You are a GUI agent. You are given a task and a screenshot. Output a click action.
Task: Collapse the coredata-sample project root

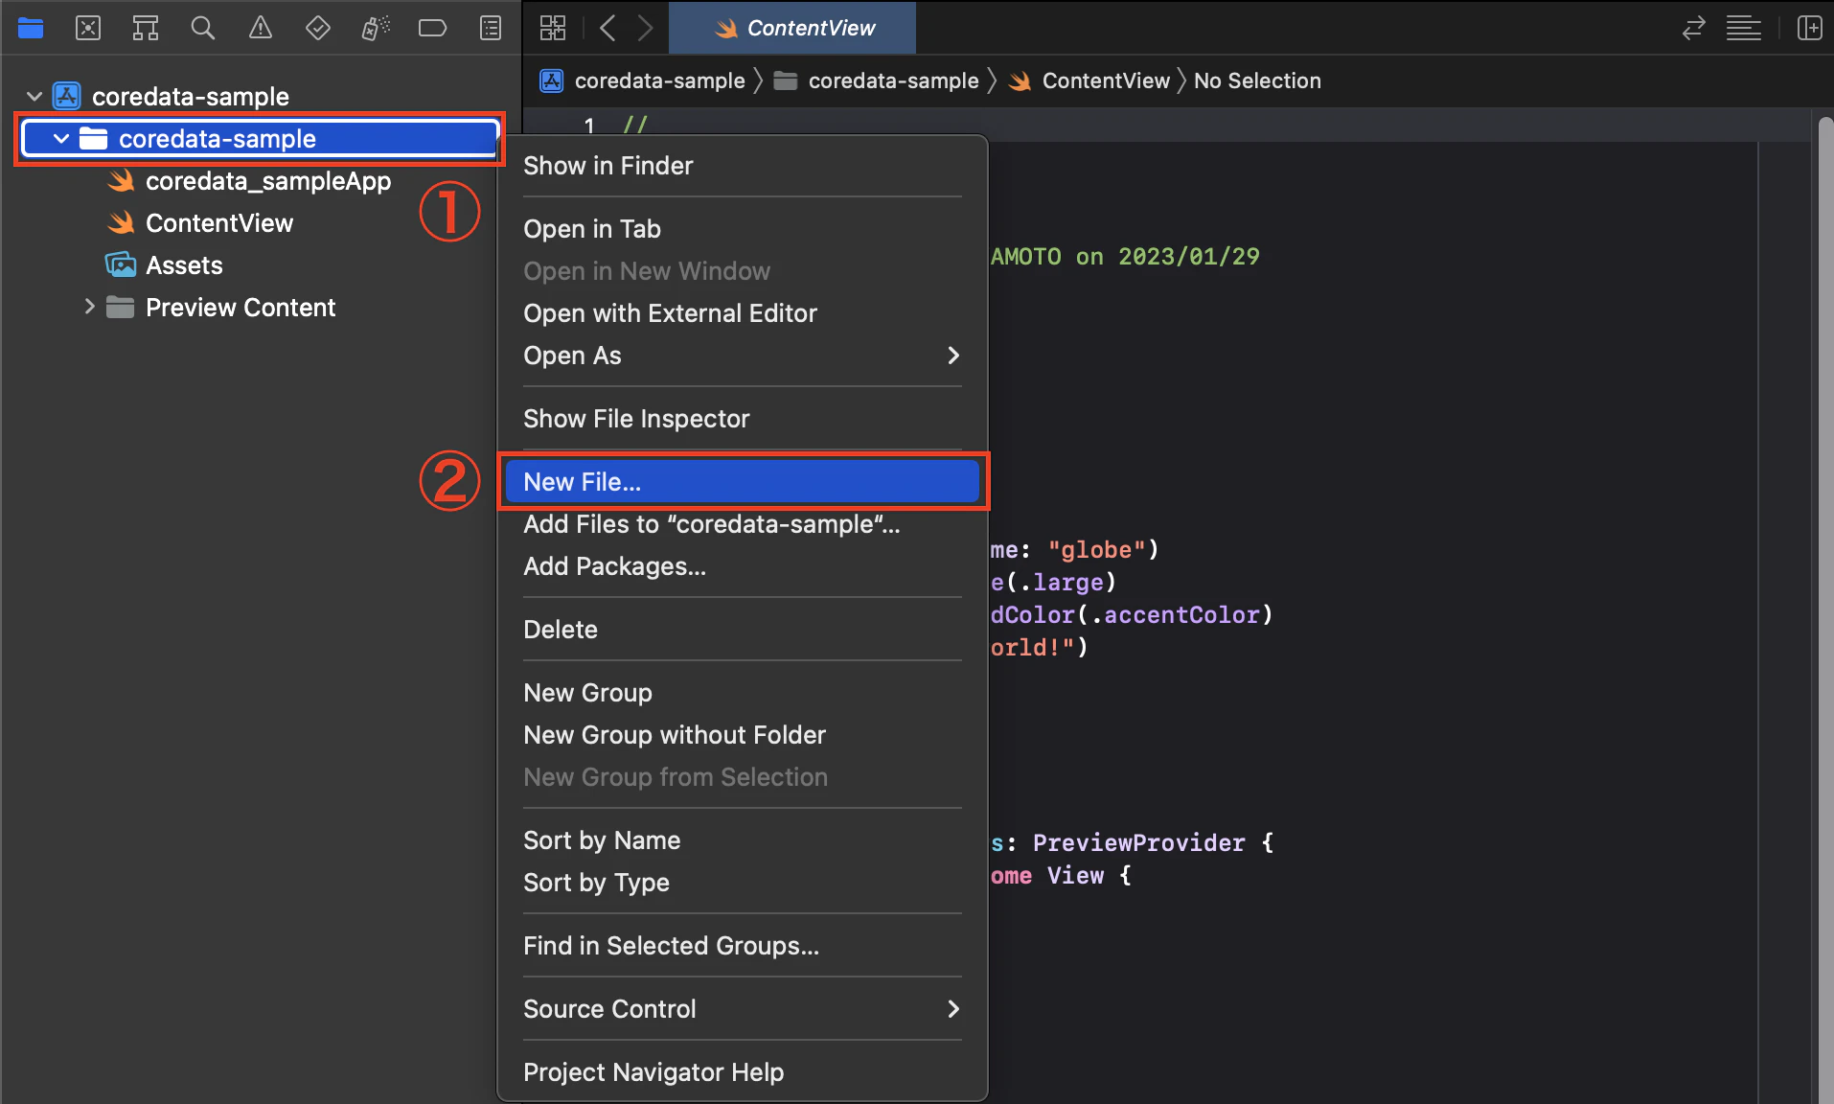(x=34, y=97)
